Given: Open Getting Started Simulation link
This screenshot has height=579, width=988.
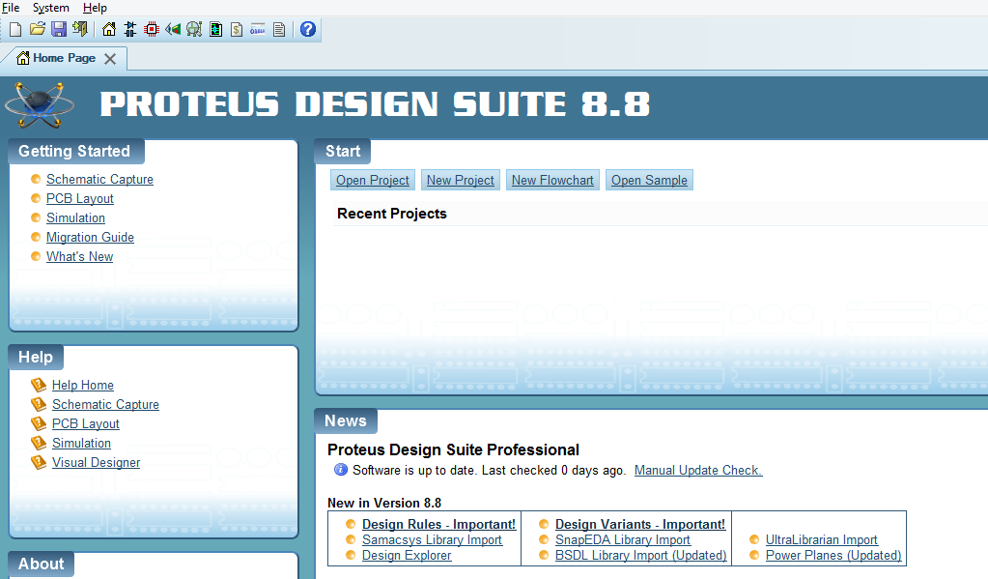Looking at the screenshot, I should click(75, 217).
